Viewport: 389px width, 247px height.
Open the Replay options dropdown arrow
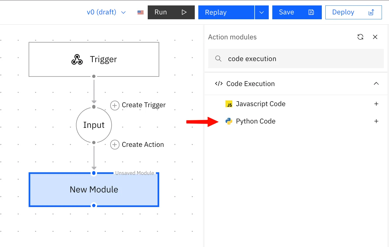[x=262, y=12]
